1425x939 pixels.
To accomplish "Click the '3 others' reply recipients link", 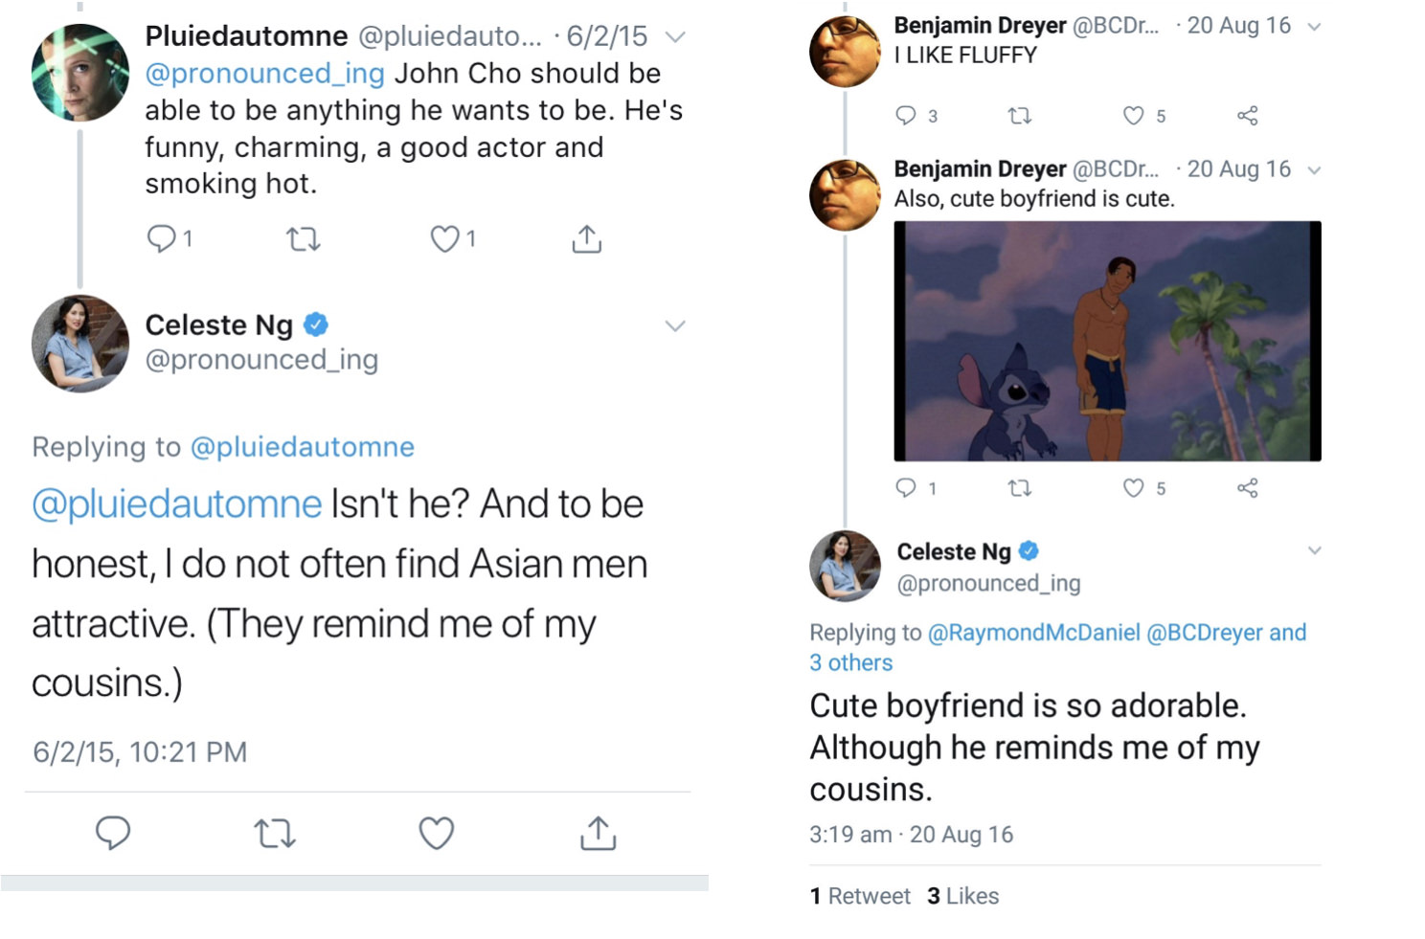I will point(850,662).
